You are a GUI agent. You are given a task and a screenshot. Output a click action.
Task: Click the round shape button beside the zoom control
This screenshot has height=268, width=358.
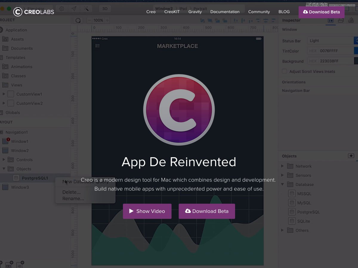[78, 21]
